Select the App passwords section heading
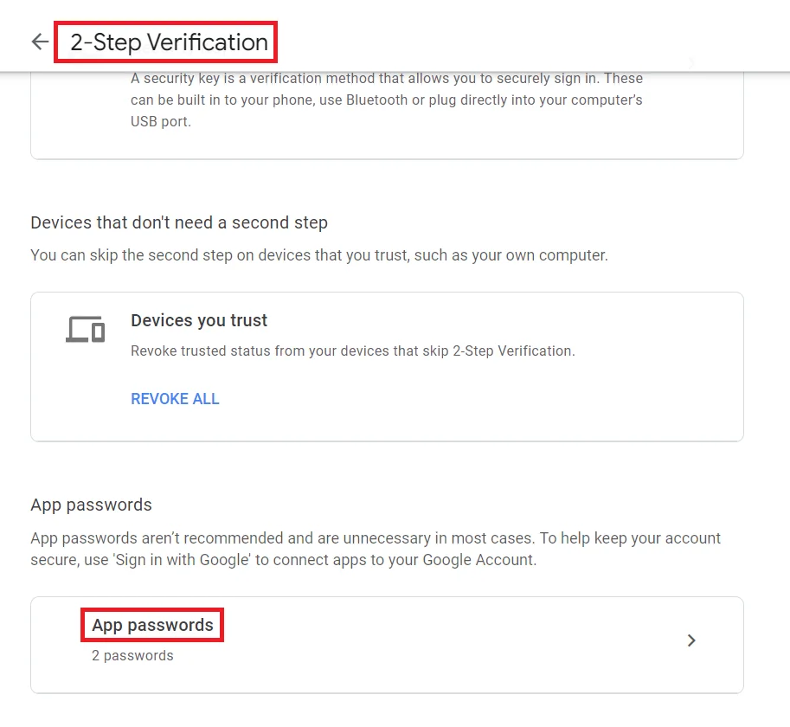This screenshot has width=790, height=727. pos(91,505)
